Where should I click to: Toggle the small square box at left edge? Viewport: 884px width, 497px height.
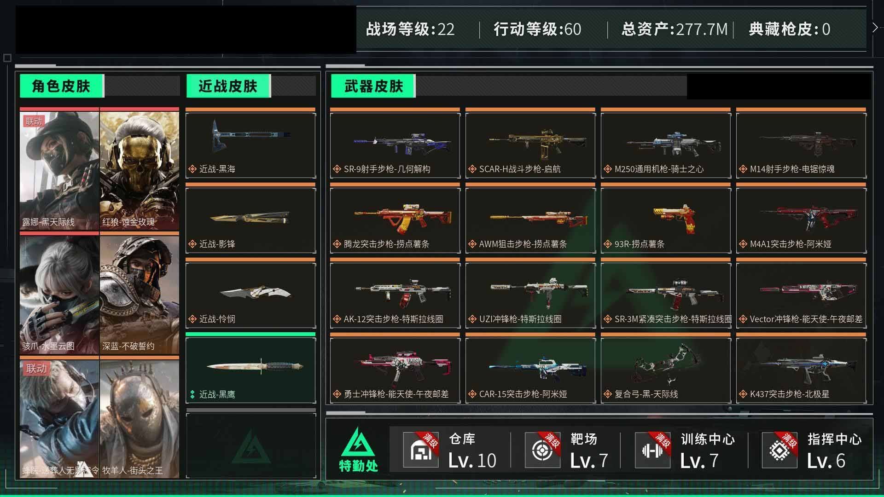(7, 58)
